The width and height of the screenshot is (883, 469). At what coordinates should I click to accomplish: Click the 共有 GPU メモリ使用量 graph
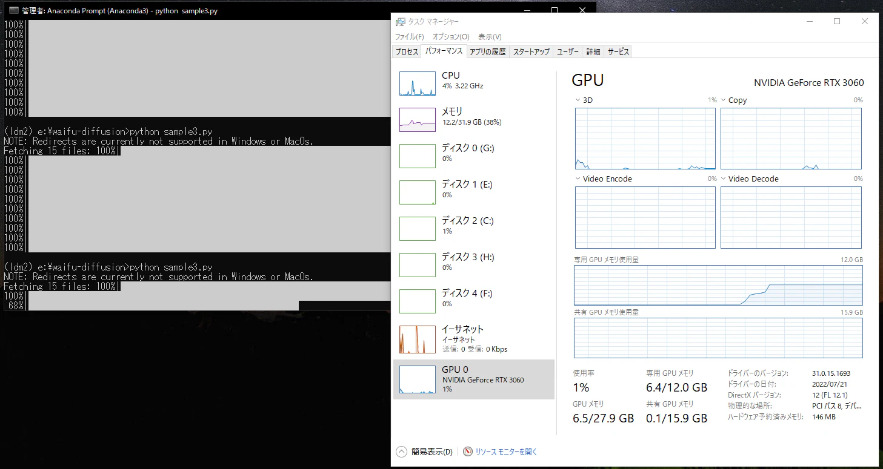tap(718, 337)
